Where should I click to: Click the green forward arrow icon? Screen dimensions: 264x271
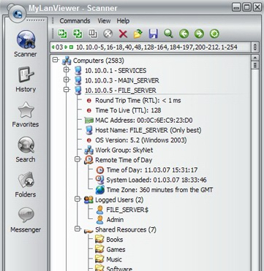tap(199, 34)
